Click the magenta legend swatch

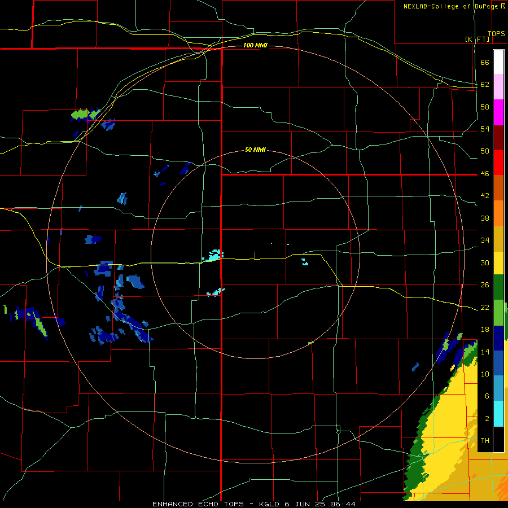click(498, 112)
